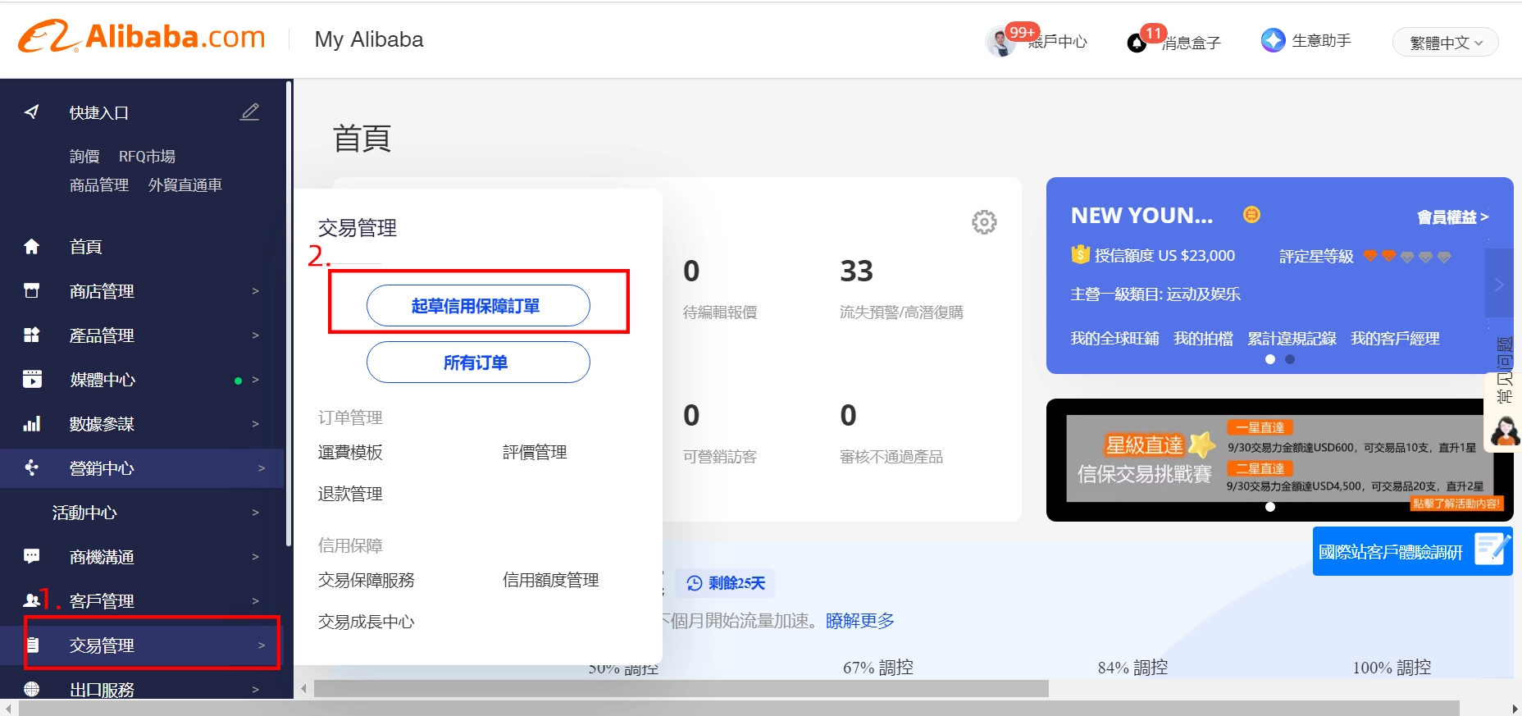Open 交易成長中心 link
The image size is (1522, 716).
pyautogui.click(x=367, y=622)
